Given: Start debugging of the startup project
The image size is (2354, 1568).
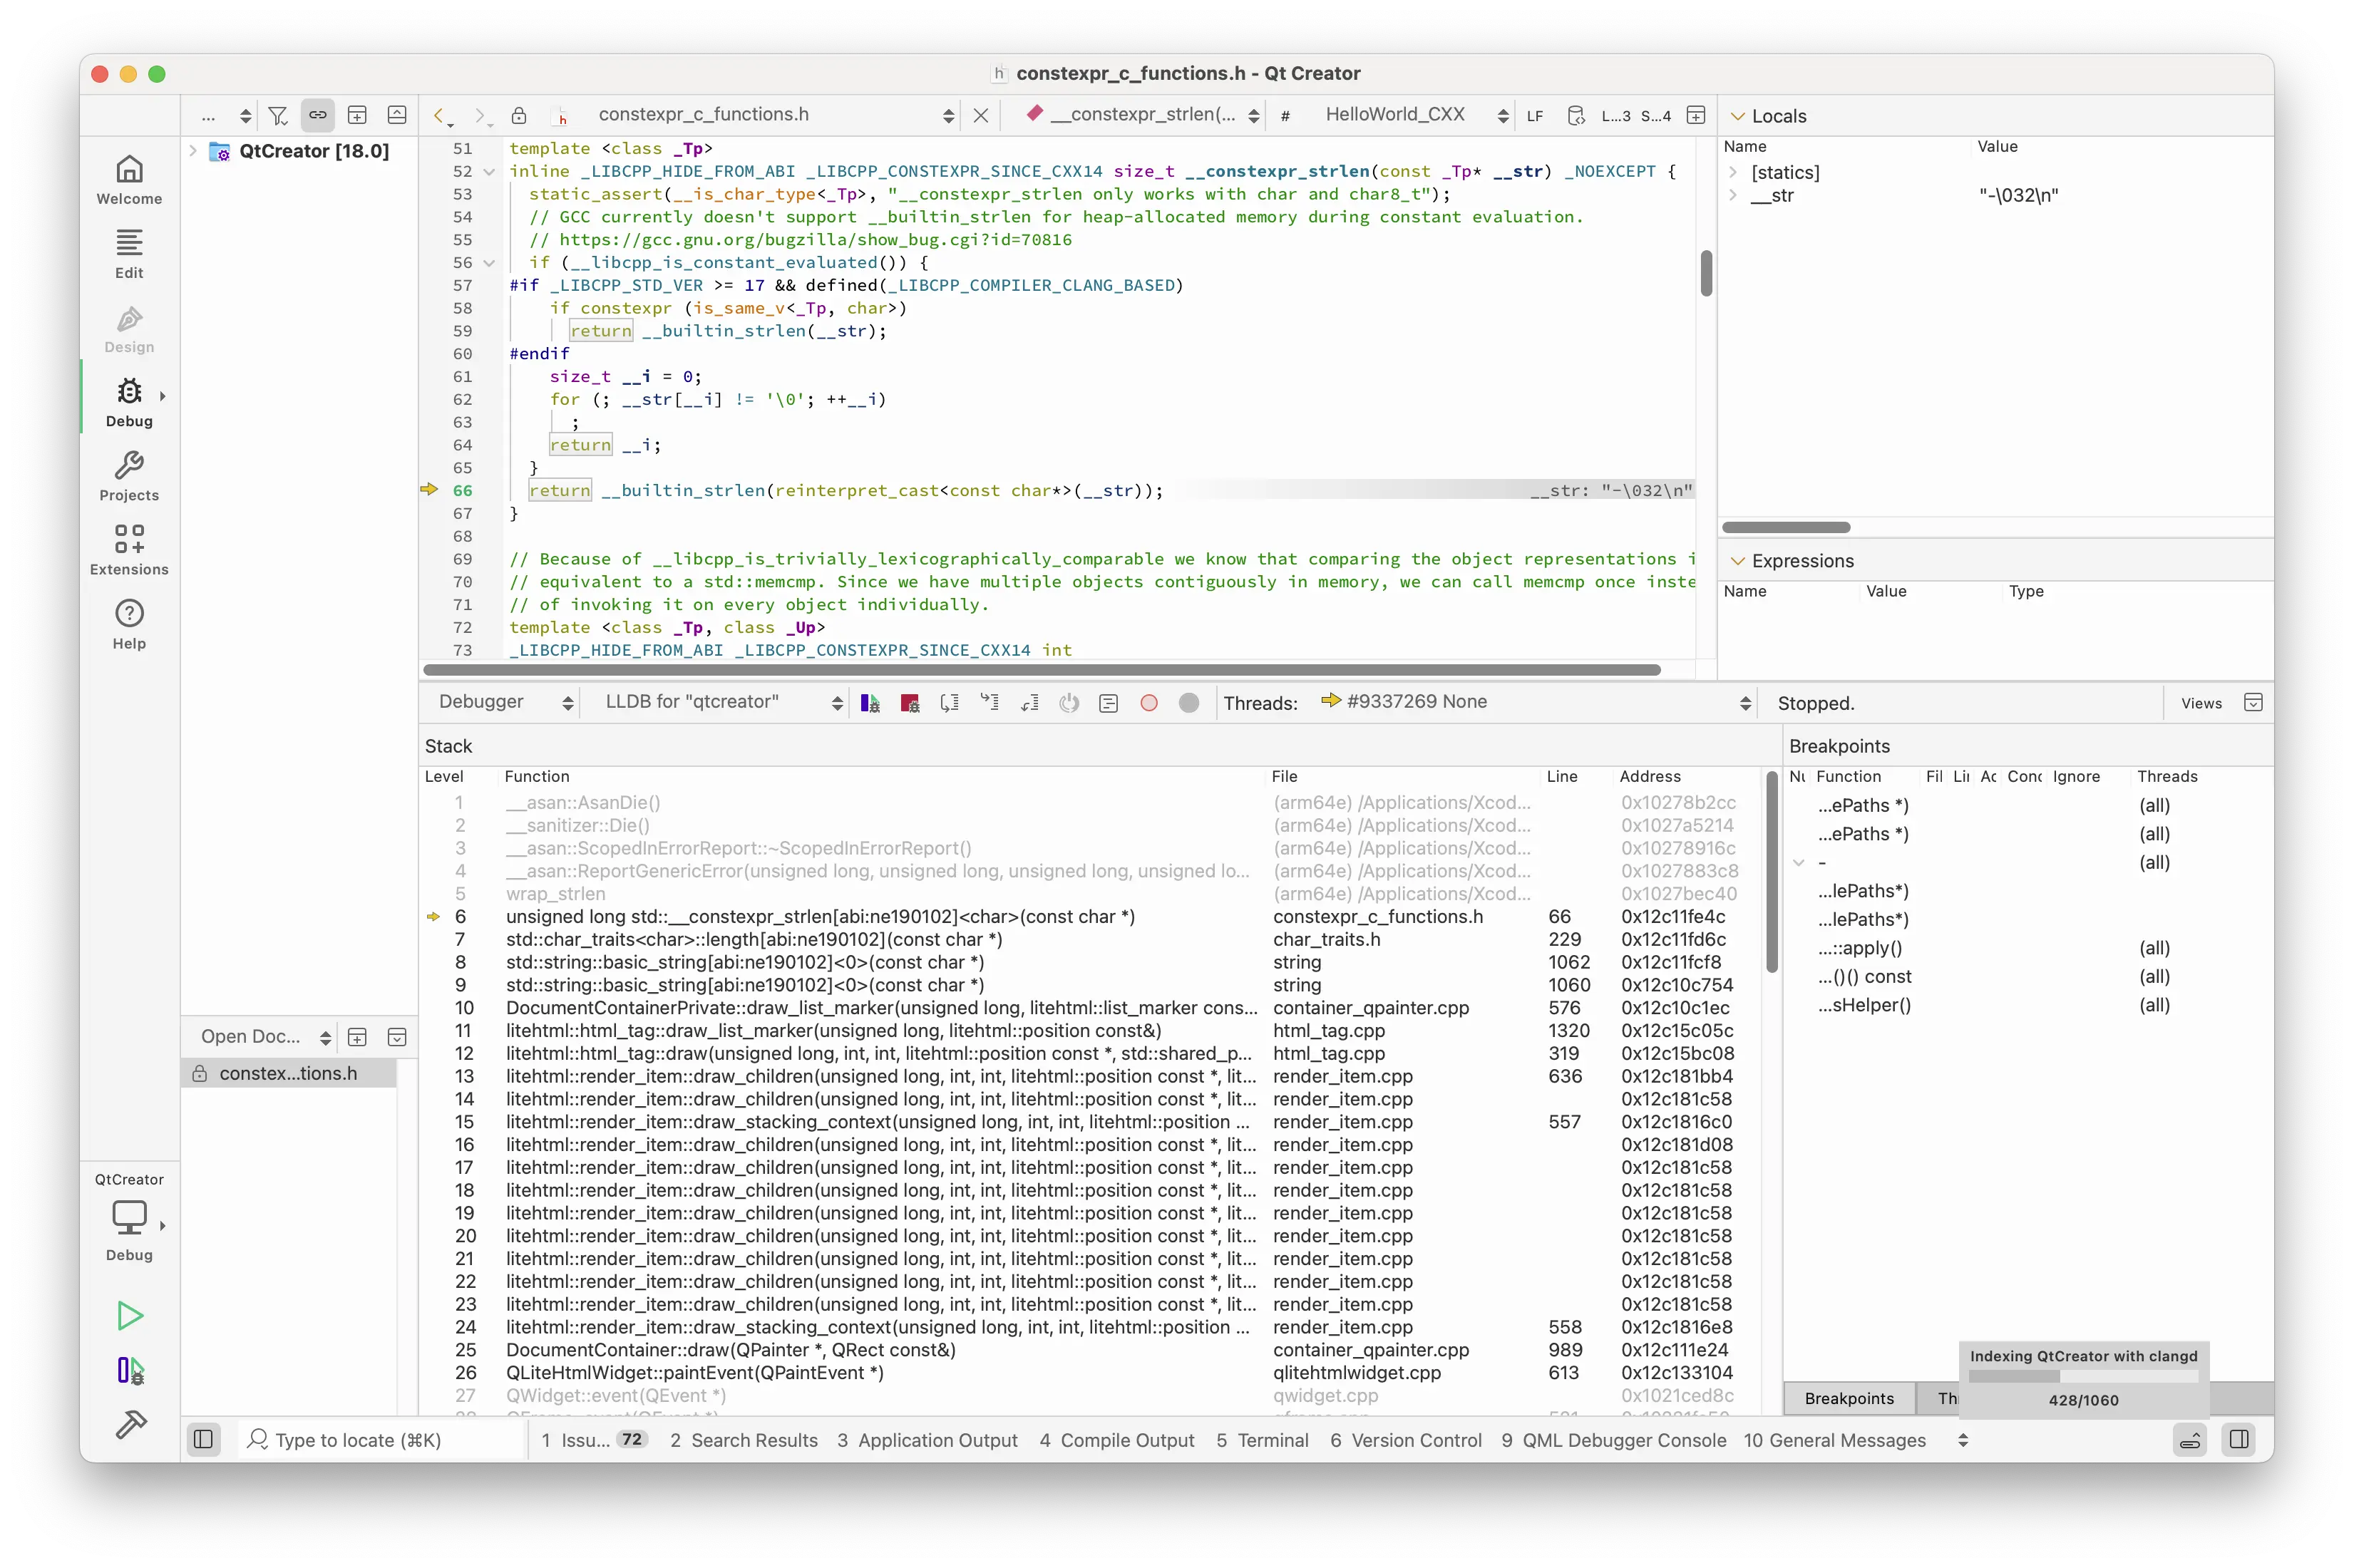Looking at the screenshot, I should (x=130, y=1370).
